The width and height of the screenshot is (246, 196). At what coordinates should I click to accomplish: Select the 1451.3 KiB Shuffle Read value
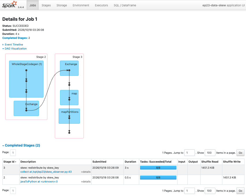click(208, 168)
